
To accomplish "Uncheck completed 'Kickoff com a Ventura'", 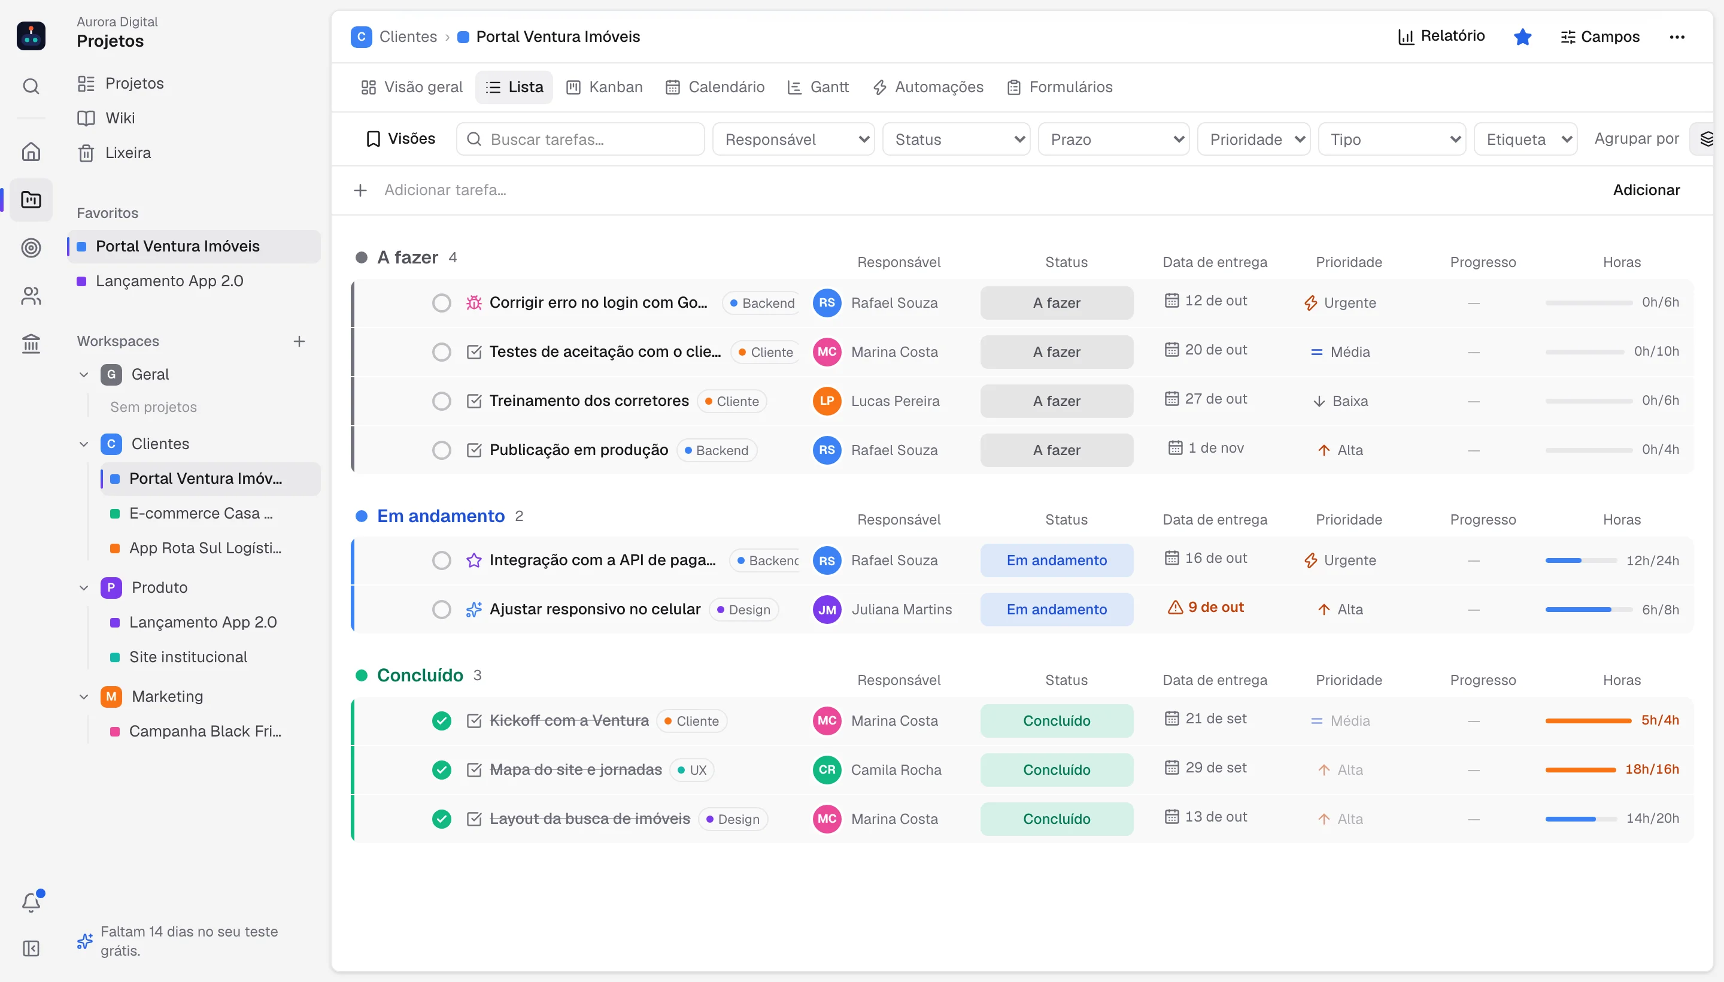I will (x=442, y=721).
